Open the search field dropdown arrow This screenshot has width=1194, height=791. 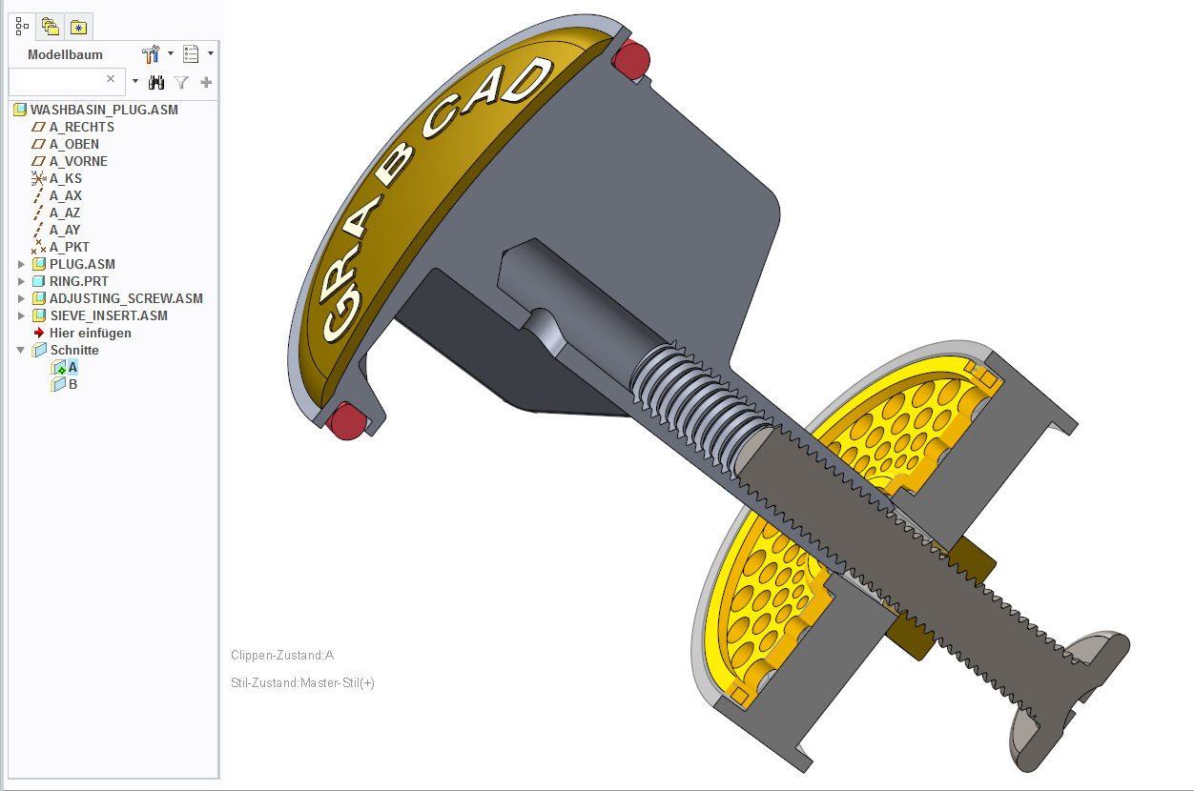pyautogui.click(x=134, y=82)
